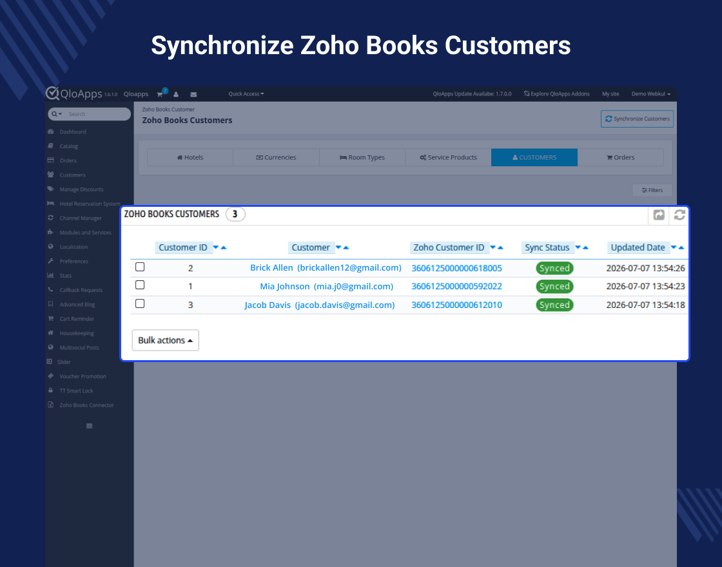Click inside the sidebar Search field
This screenshot has width=722, height=567.
pyautogui.click(x=97, y=113)
